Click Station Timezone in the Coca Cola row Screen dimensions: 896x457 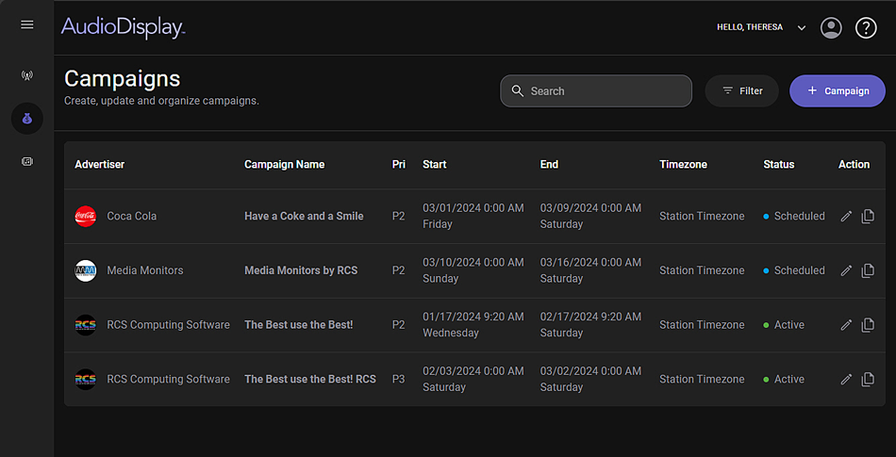point(702,216)
